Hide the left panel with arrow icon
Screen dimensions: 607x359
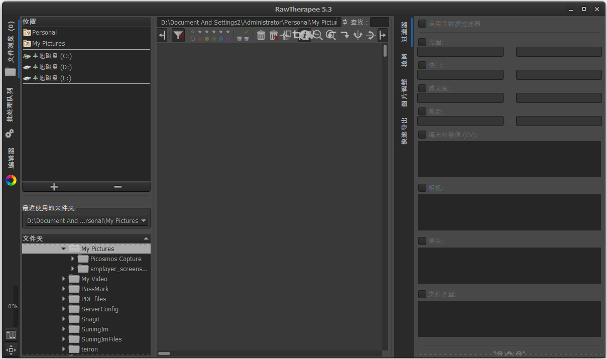point(162,35)
